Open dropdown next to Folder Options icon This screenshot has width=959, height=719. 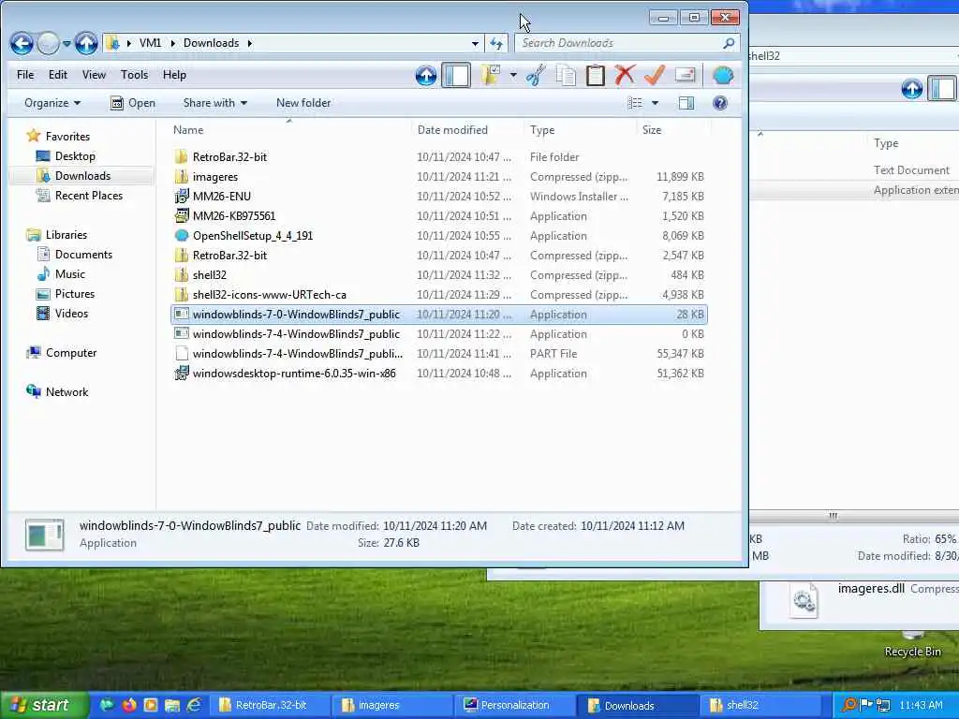coord(513,75)
